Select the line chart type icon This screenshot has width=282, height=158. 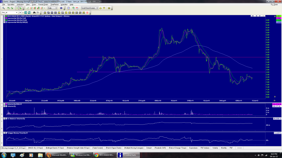28,8
